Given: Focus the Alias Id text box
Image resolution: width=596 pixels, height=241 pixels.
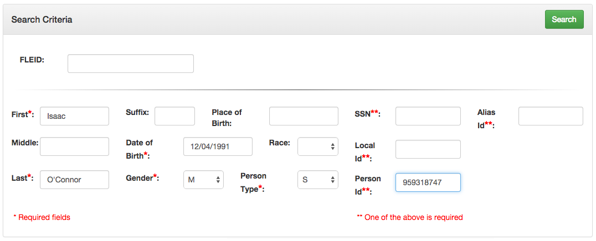Looking at the screenshot, I should tap(551, 116).
